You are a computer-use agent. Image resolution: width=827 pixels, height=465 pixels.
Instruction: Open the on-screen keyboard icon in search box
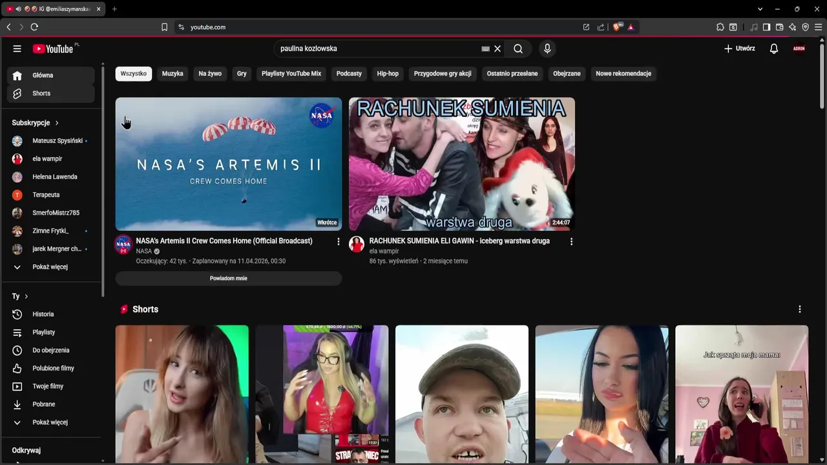485,48
